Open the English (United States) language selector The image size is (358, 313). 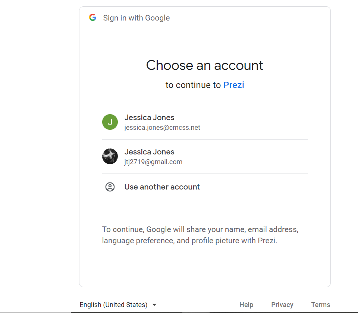point(114,305)
